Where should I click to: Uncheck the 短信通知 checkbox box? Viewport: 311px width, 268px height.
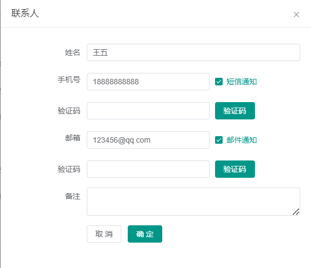pyautogui.click(x=219, y=82)
